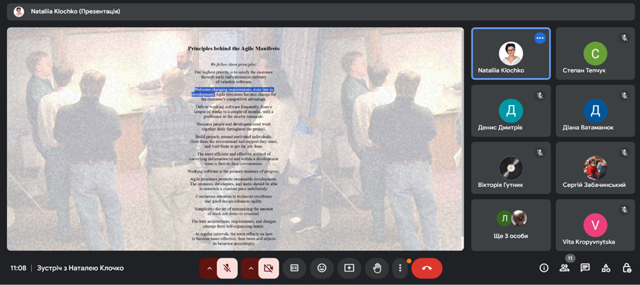640x285 pixels.
Task: Unmute the microphone button
Action: [227, 268]
